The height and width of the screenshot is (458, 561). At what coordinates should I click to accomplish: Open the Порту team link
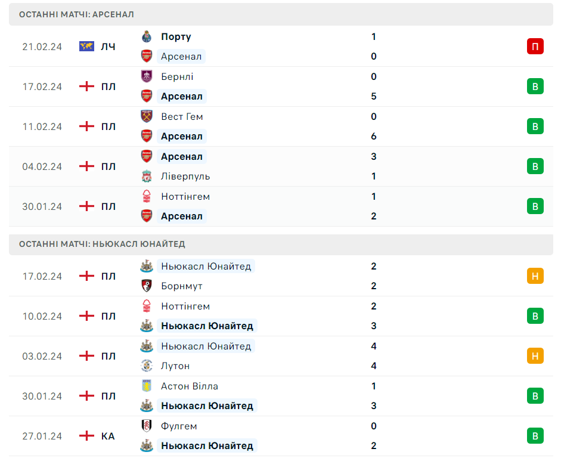click(x=176, y=36)
